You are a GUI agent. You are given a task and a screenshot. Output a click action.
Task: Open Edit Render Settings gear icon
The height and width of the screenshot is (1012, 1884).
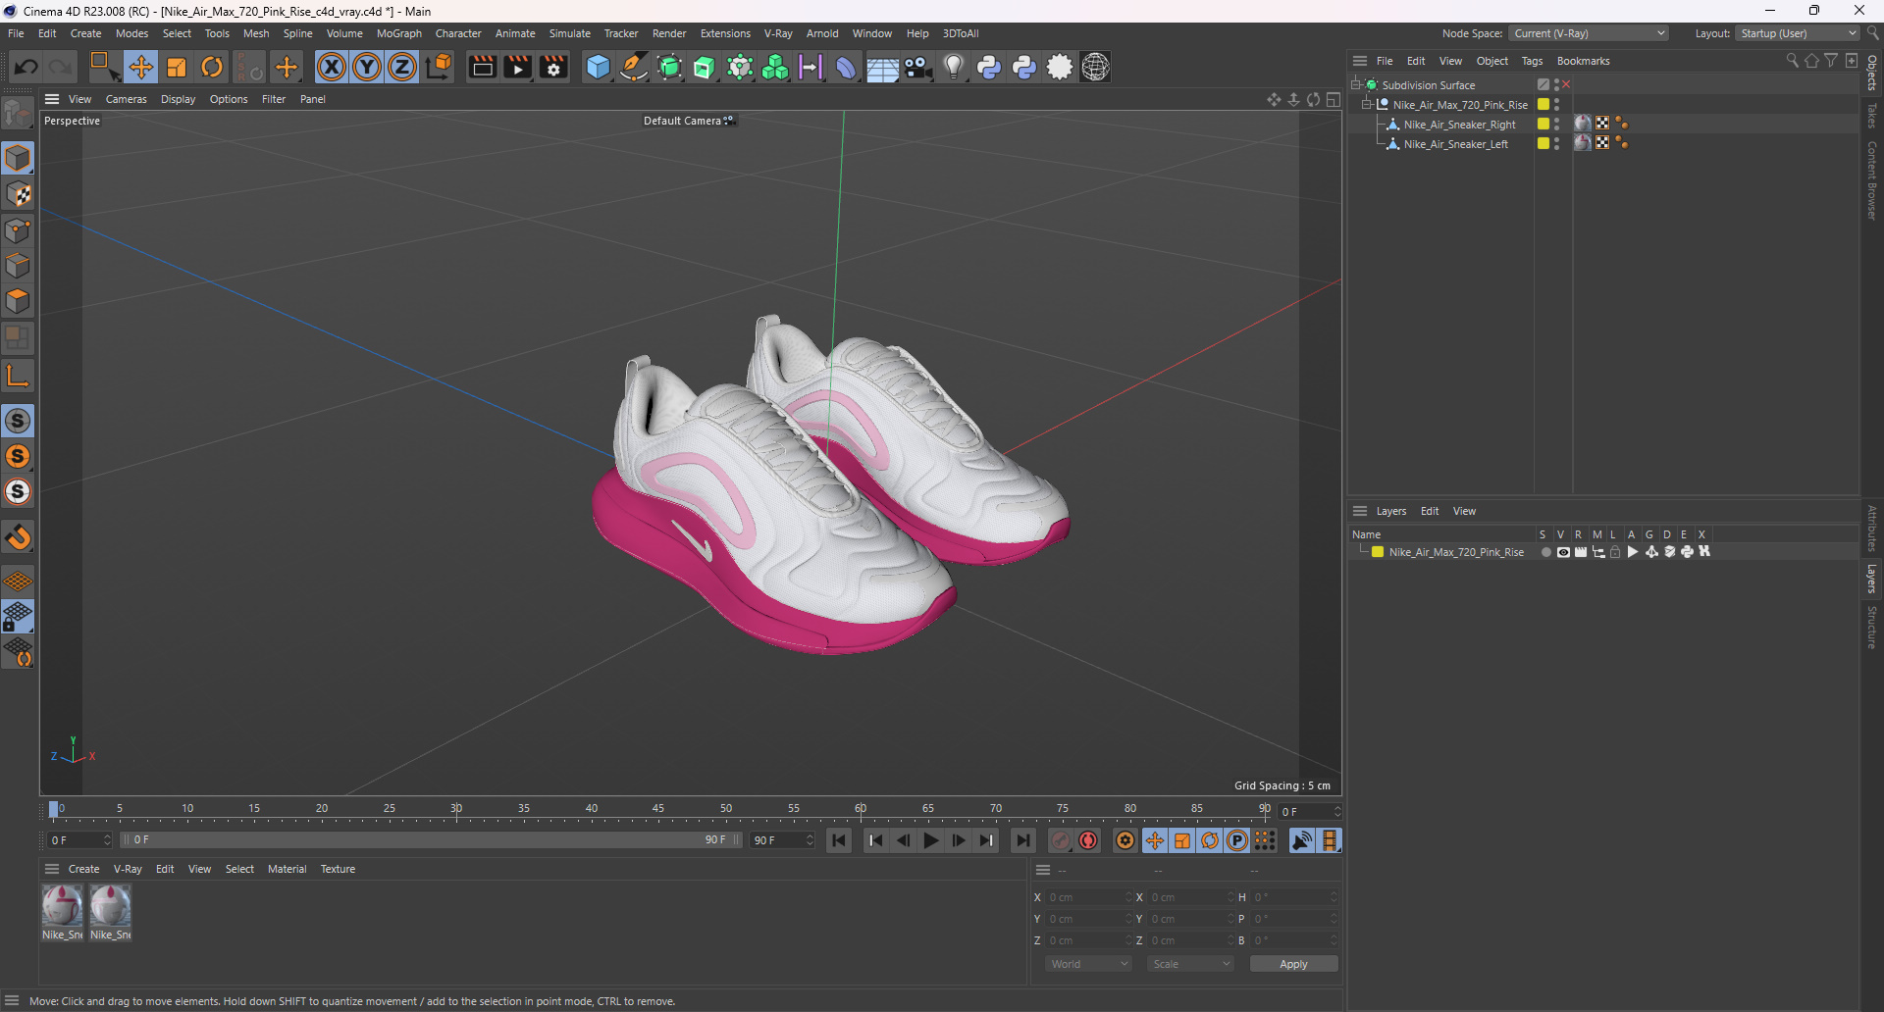[x=554, y=67]
